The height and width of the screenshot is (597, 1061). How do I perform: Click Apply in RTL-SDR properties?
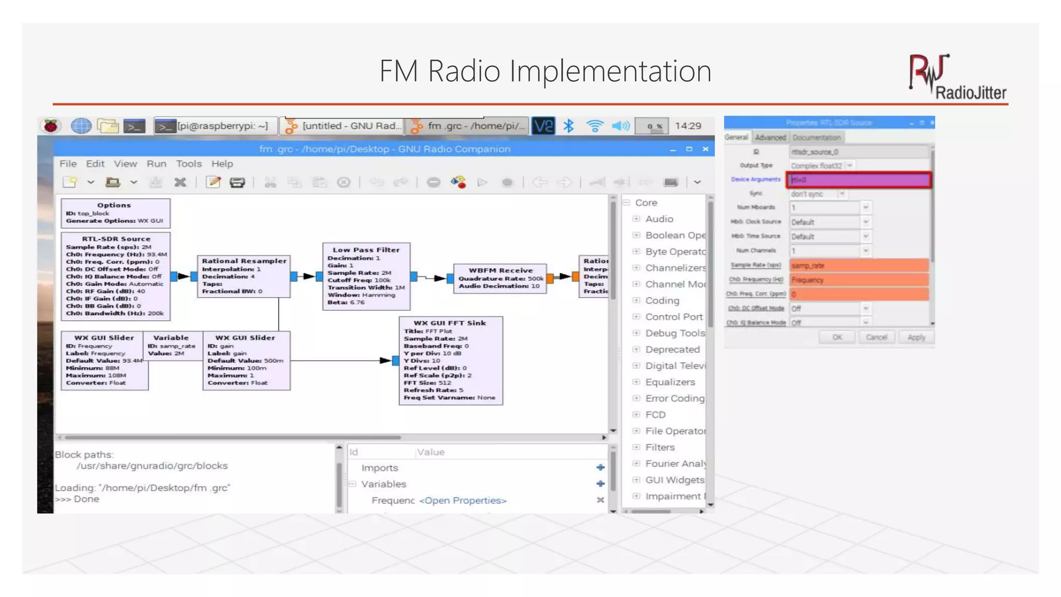click(x=916, y=337)
